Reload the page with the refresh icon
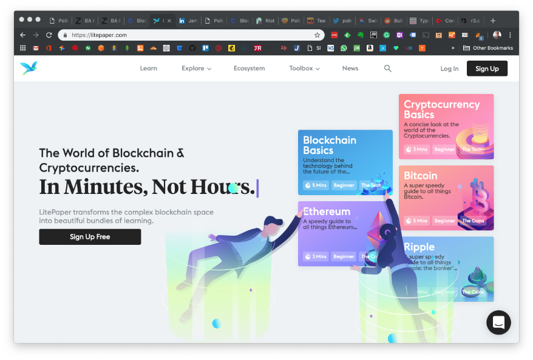Image resolution: width=533 pixels, height=360 pixels. 49,35
